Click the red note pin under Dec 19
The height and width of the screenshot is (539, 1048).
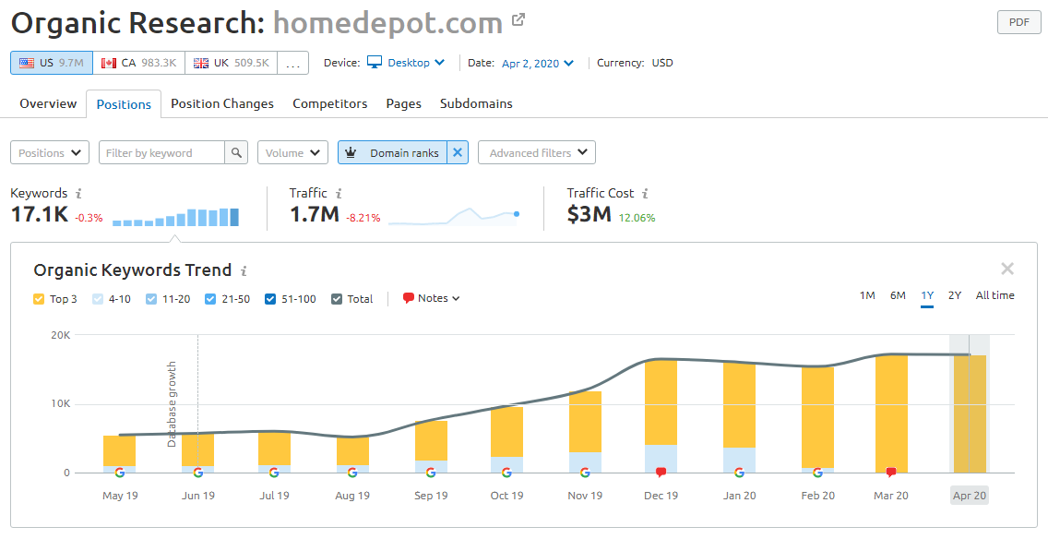[661, 472]
